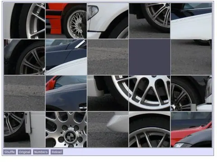Image resolution: width=217 pixels, height=162 pixels.
Task: Click the tile with wheel beside gray pillar
Action: pos(24,129)
